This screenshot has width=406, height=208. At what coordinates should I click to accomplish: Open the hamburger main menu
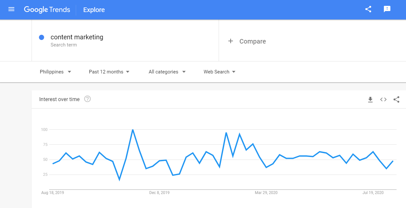tap(11, 9)
